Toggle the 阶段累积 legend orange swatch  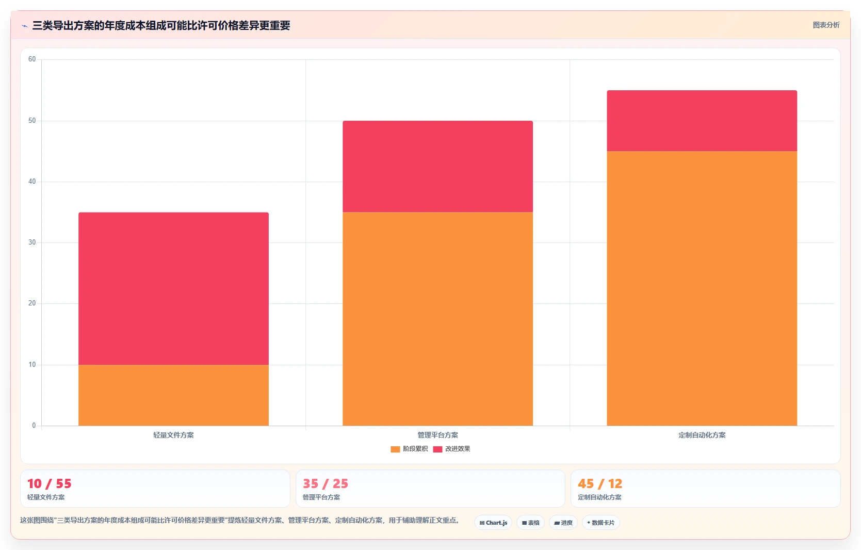395,449
